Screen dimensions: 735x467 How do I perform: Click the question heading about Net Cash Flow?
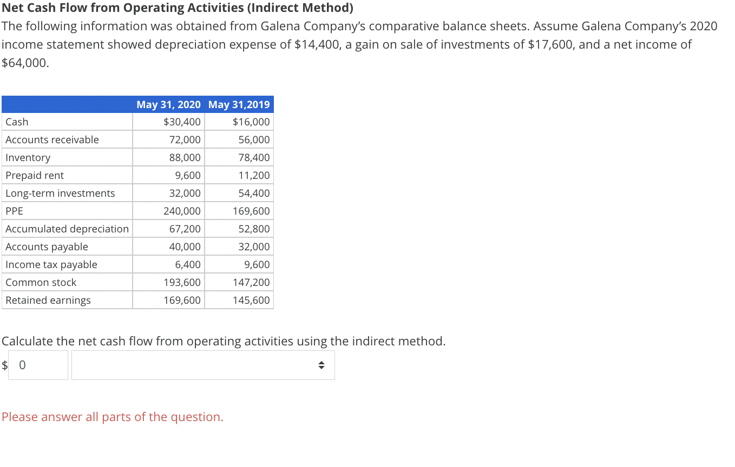177,8
